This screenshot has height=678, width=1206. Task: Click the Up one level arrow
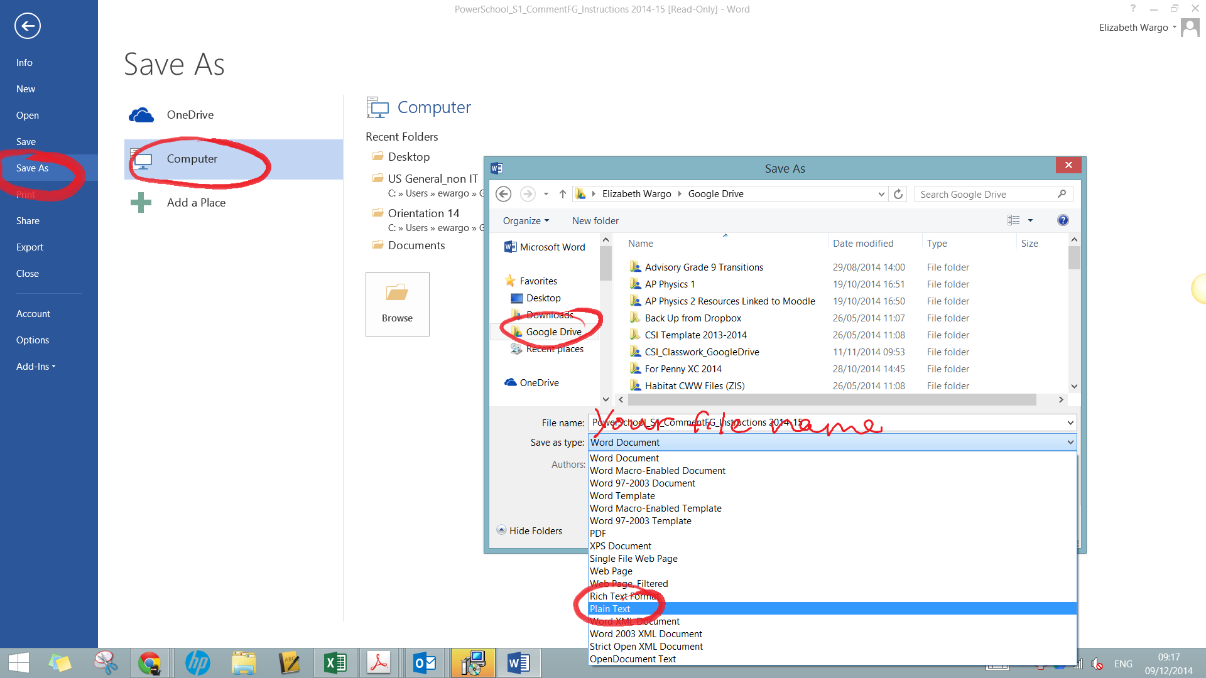pyautogui.click(x=562, y=194)
